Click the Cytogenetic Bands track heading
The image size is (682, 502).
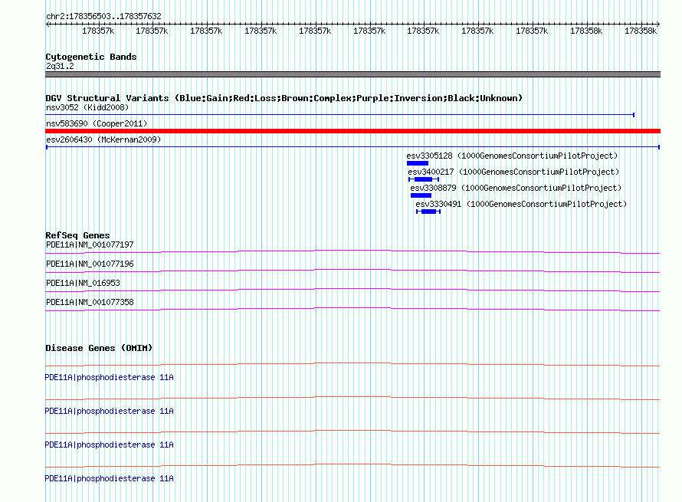coord(91,57)
